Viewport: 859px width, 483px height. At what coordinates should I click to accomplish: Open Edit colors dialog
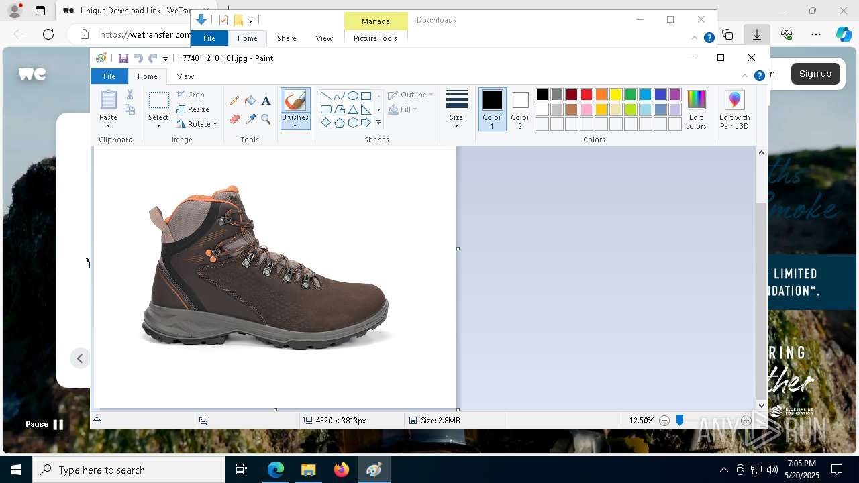click(696, 109)
